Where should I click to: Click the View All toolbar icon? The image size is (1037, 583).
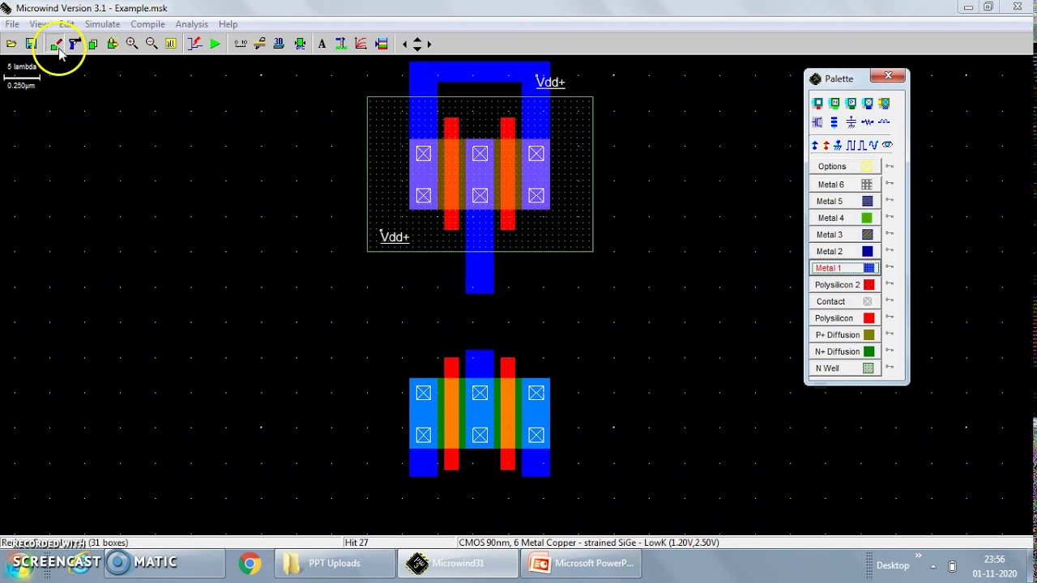[170, 44]
